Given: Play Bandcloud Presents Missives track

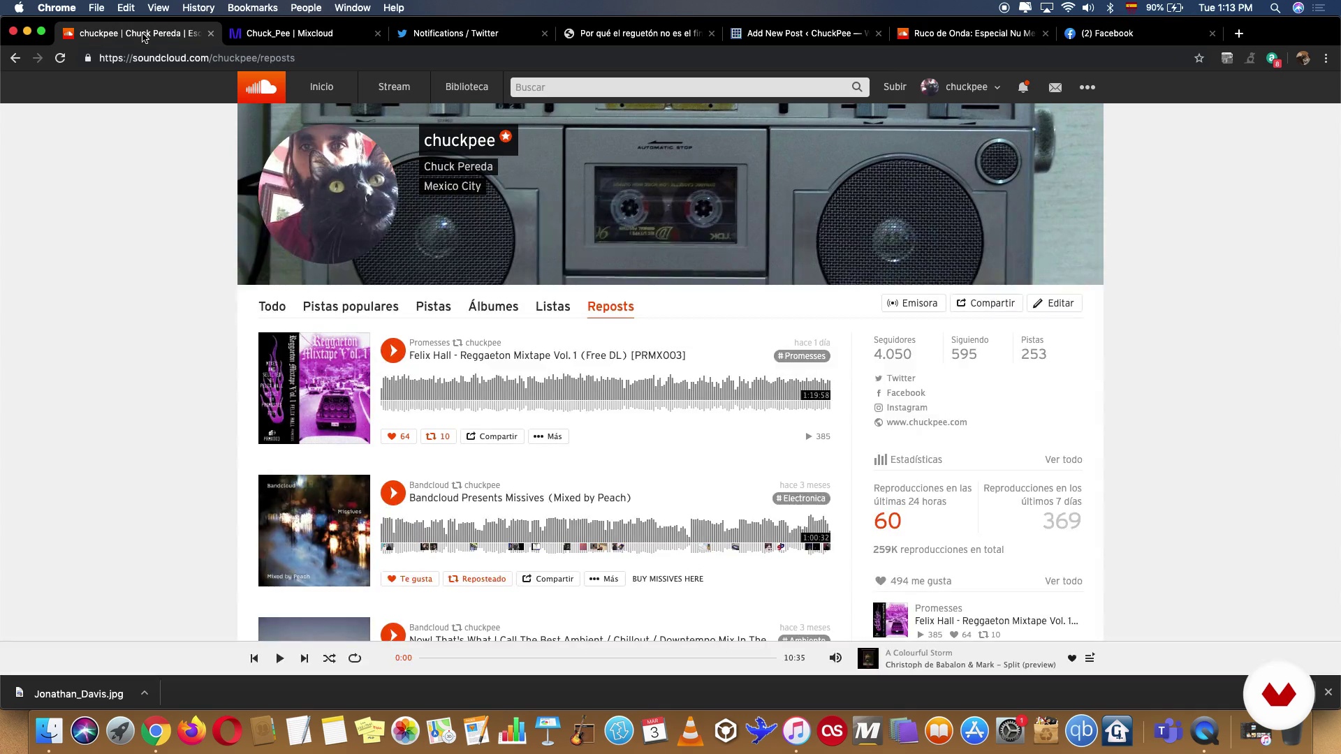Looking at the screenshot, I should coord(393,493).
